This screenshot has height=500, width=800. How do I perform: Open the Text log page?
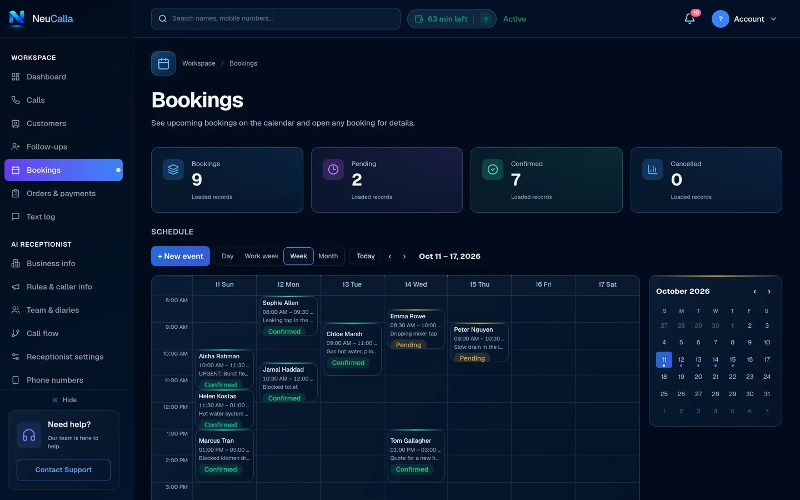pyautogui.click(x=63, y=217)
